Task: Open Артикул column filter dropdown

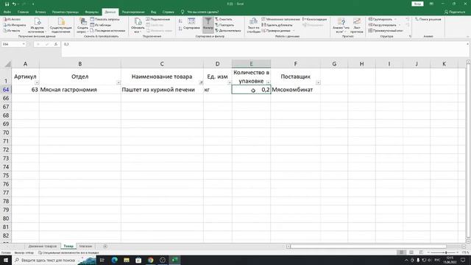Action: 37,82
